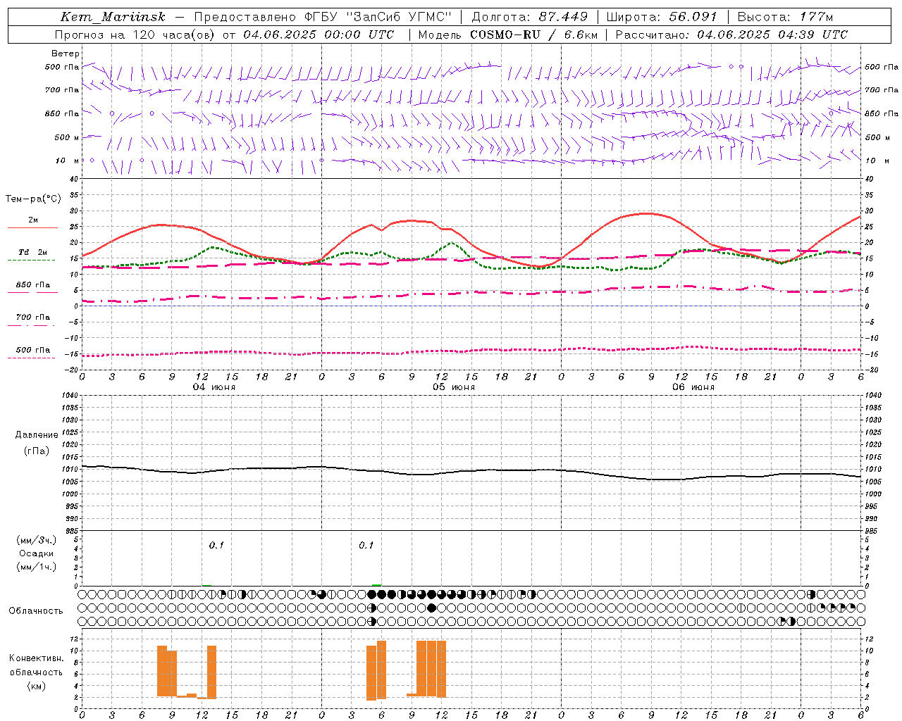Click the '(мм/1ч.)' precipitation unit label

(37, 567)
